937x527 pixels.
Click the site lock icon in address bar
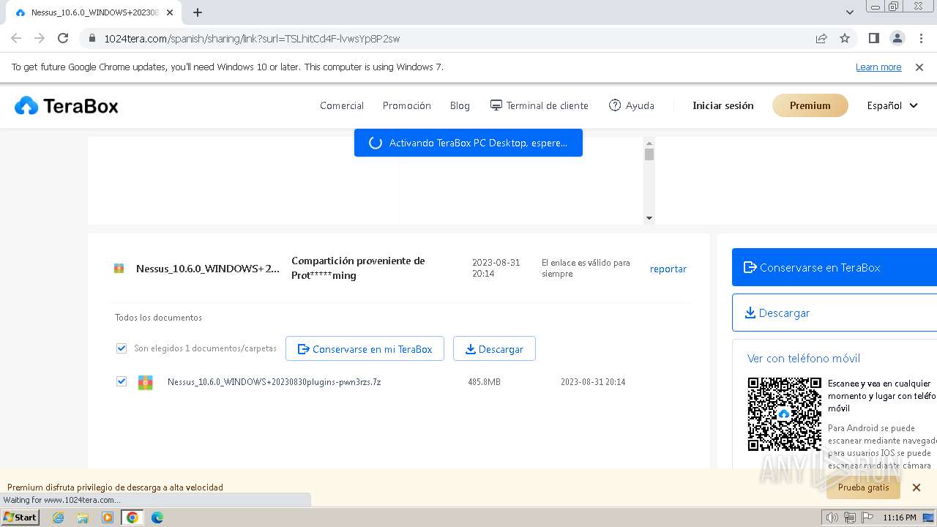click(92, 38)
